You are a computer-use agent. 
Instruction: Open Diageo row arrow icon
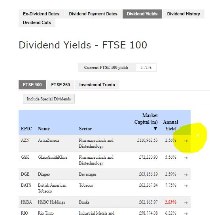(186, 175)
